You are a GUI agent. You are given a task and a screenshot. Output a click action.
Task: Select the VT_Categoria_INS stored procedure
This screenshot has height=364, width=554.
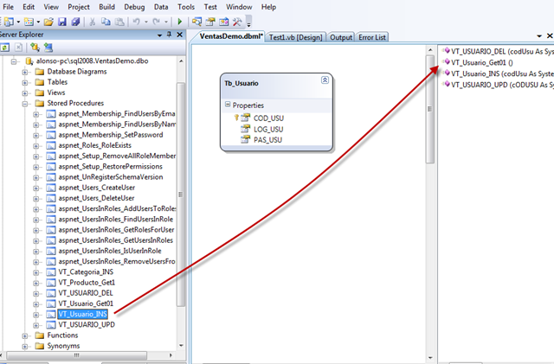[x=86, y=271]
